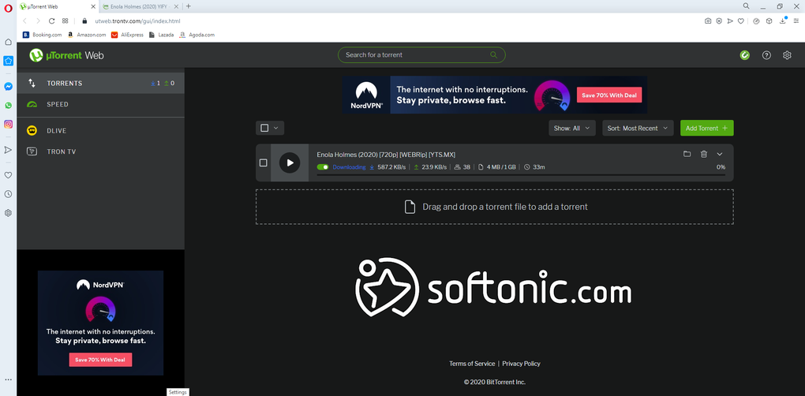
Task: Tick the select-all torrents checkbox
Action: (264, 128)
